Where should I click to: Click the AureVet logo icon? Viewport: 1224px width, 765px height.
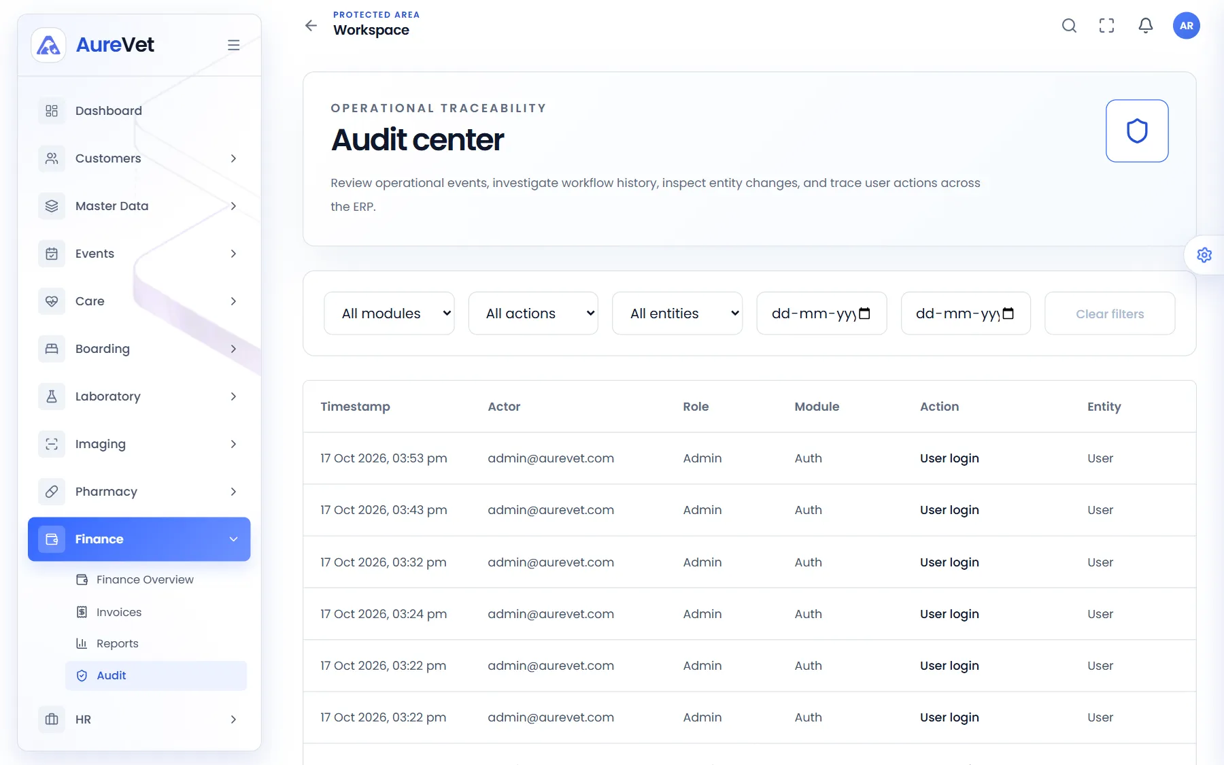coord(48,45)
